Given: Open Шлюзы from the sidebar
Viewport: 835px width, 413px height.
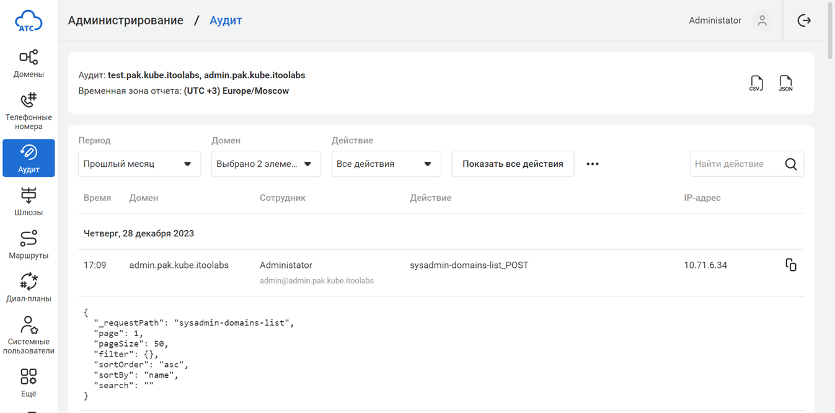Looking at the screenshot, I should coord(29,202).
